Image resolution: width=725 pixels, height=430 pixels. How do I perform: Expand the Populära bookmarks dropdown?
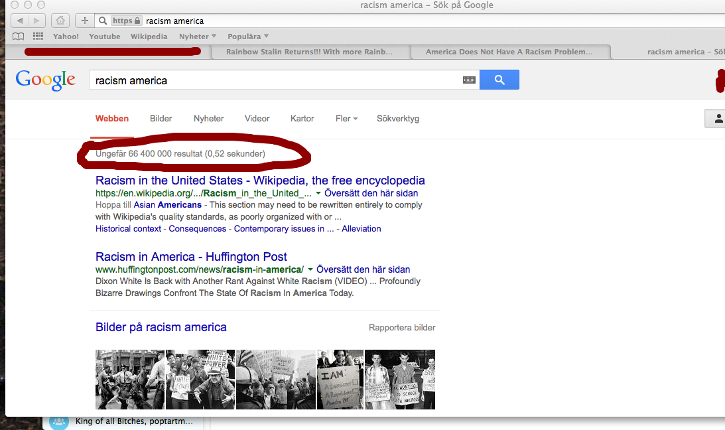248,36
